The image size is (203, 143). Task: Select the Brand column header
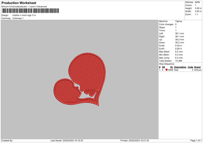(197, 67)
